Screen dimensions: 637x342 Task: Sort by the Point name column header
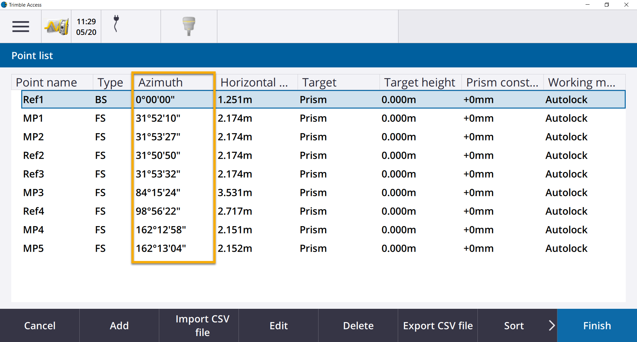coord(46,82)
